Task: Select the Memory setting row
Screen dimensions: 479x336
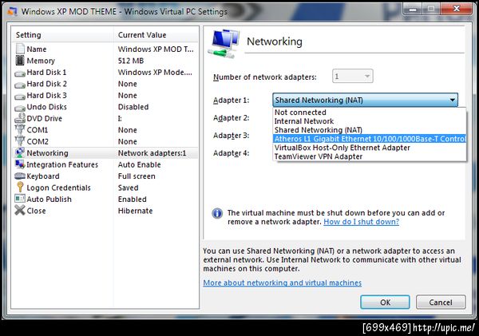Action: pos(105,61)
